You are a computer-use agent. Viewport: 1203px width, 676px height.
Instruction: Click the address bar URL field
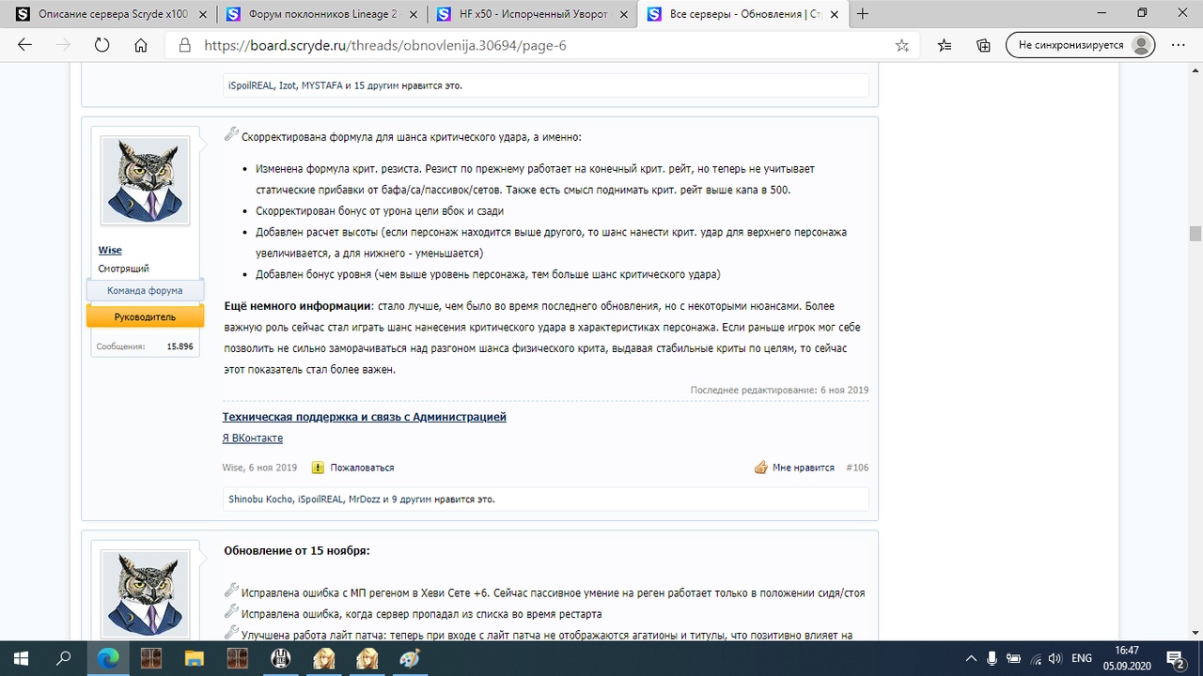click(526, 45)
